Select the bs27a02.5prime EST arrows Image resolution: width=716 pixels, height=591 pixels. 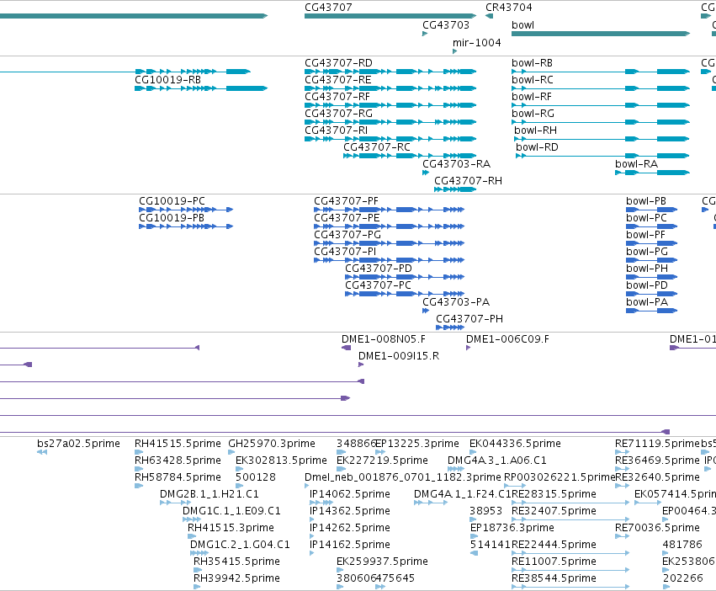42,452
